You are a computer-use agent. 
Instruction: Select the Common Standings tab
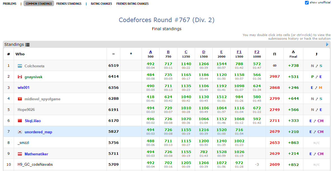(39, 4)
